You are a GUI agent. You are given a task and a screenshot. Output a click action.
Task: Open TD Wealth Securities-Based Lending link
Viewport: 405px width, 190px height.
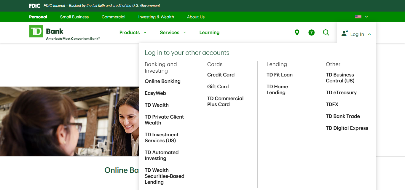(165, 176)
